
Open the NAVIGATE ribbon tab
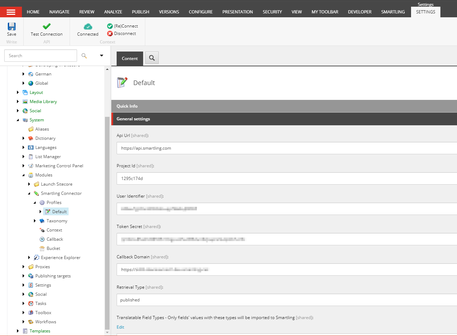(x=59, y=12)
